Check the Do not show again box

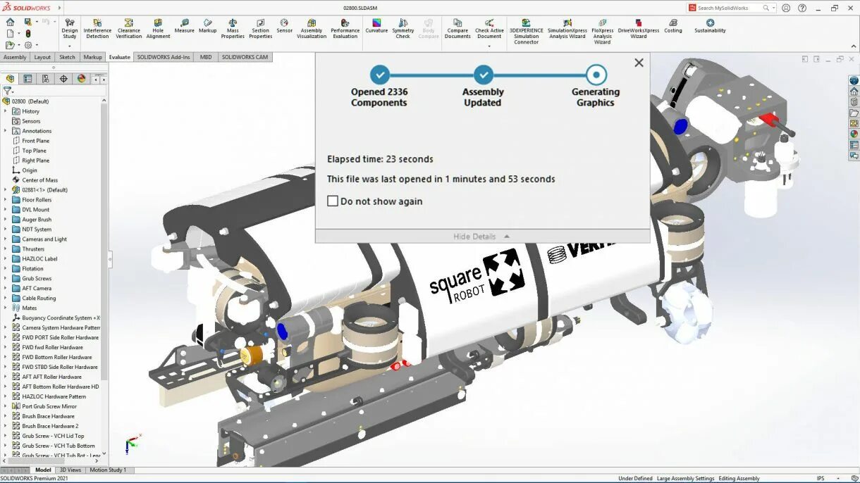point(332,201)
